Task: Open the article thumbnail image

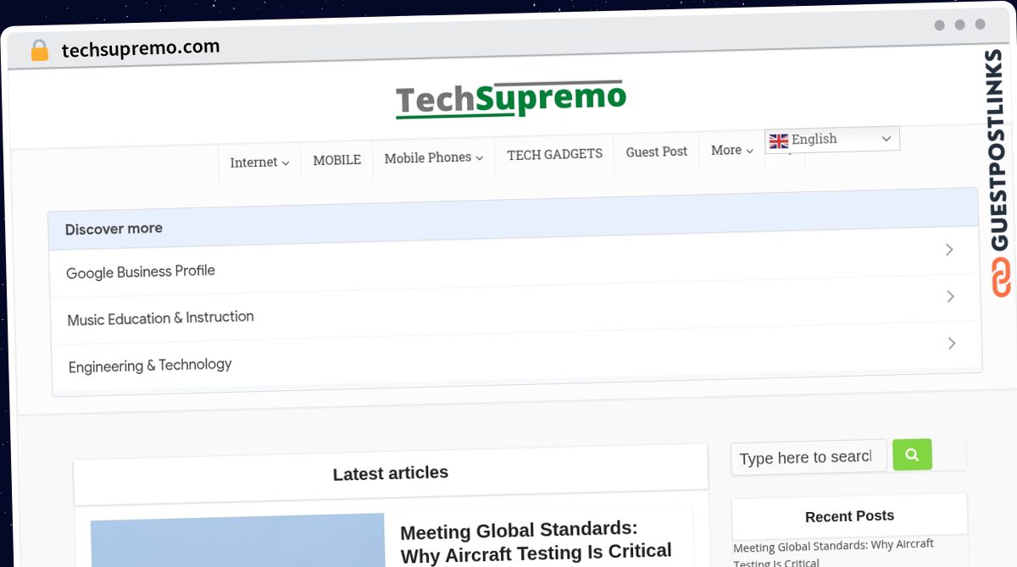Action: (238, 542)
